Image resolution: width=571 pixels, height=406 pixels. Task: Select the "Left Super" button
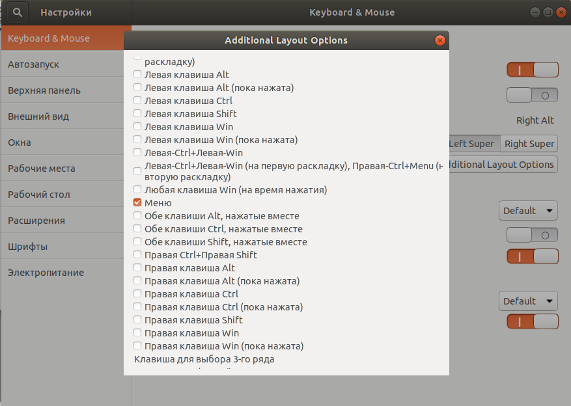click(x=473, y=143)
